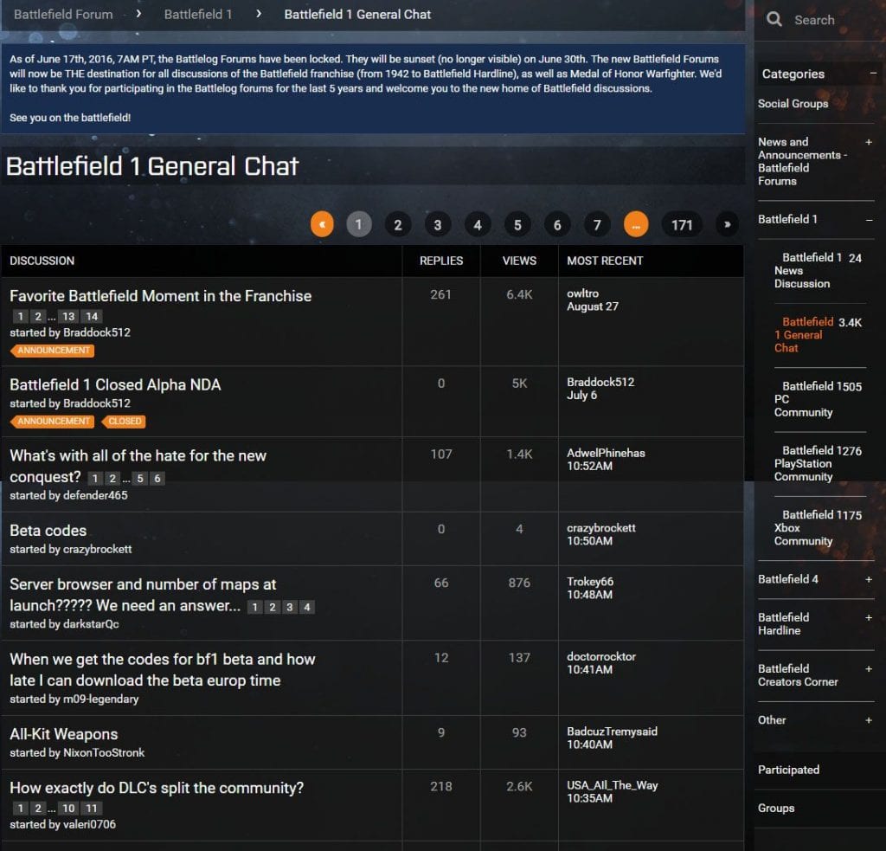Image resolution: width=886 pixels, height=851 pixels.
Task: Open bf1 beta codes europ time thread
Action: [162, 669]
